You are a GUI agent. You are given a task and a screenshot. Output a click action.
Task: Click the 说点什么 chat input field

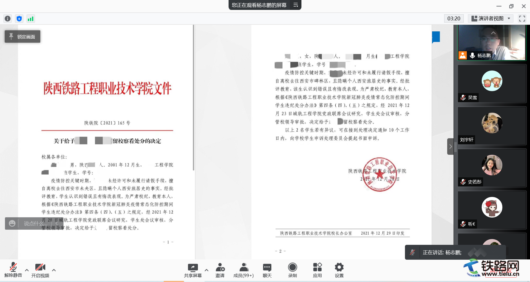click(x=36, y=223)
